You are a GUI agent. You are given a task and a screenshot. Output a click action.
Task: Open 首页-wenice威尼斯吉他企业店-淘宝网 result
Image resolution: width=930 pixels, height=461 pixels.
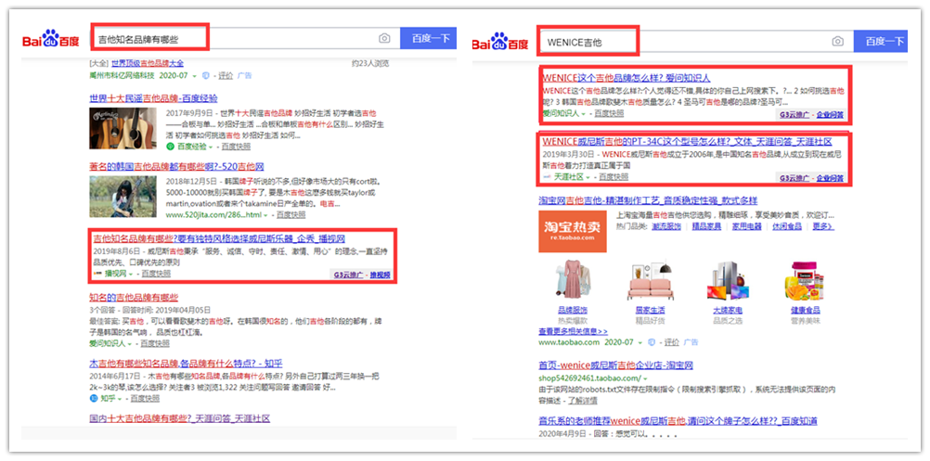(x=615, y=365)
